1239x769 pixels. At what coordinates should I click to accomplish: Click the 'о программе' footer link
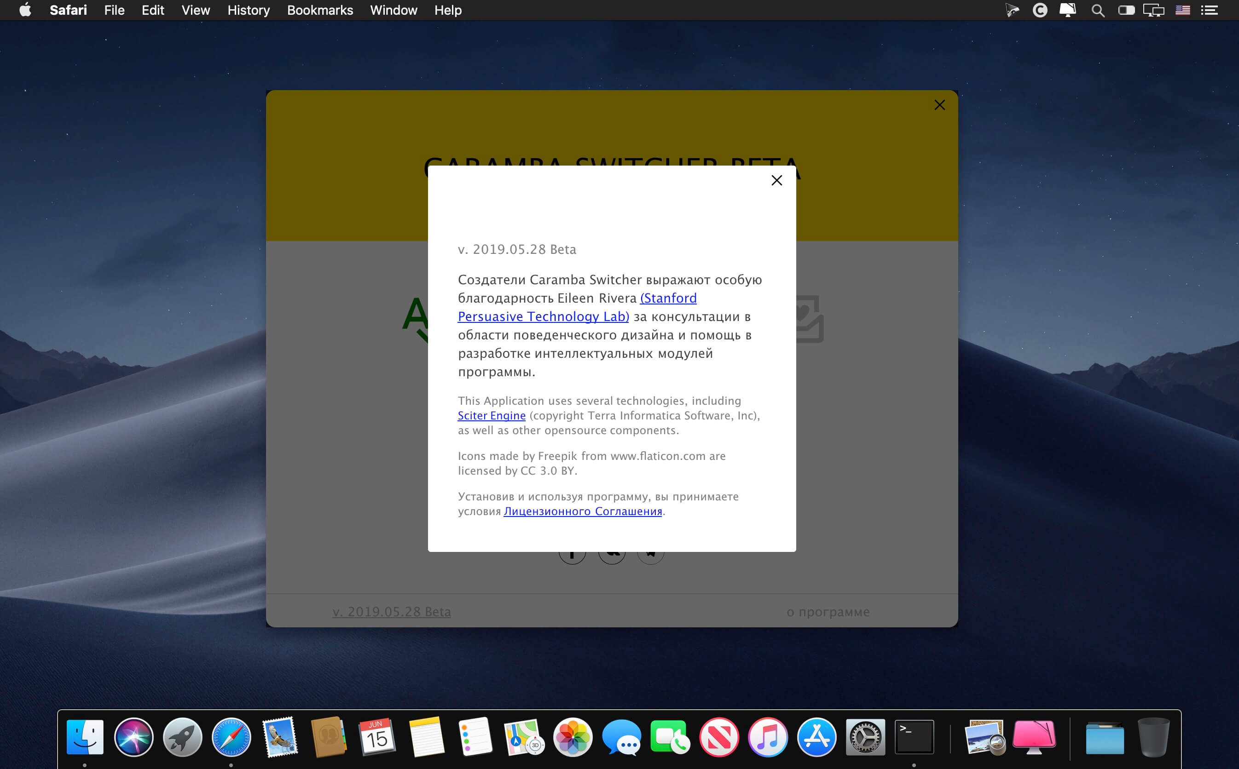click(828, 612)
